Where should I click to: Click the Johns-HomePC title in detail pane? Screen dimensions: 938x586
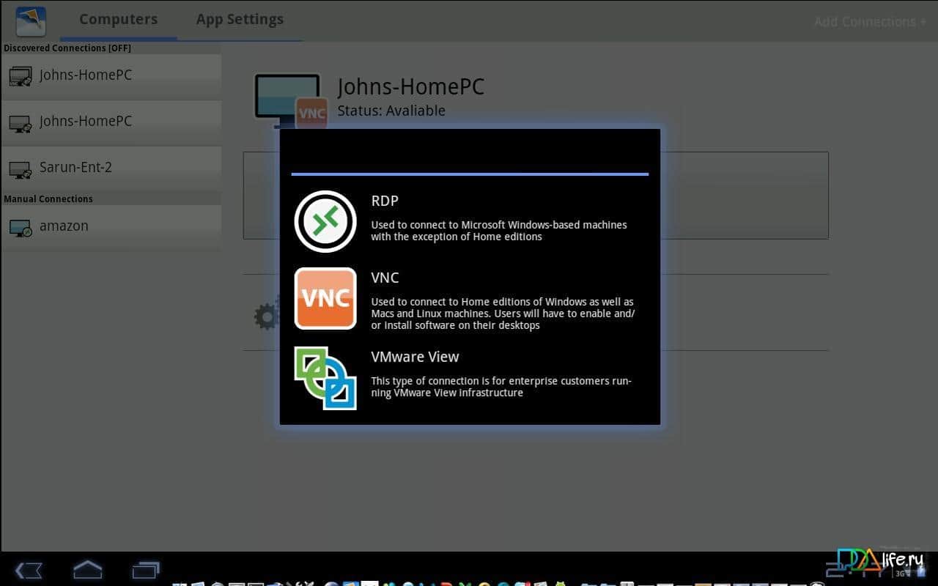[410, 87]
